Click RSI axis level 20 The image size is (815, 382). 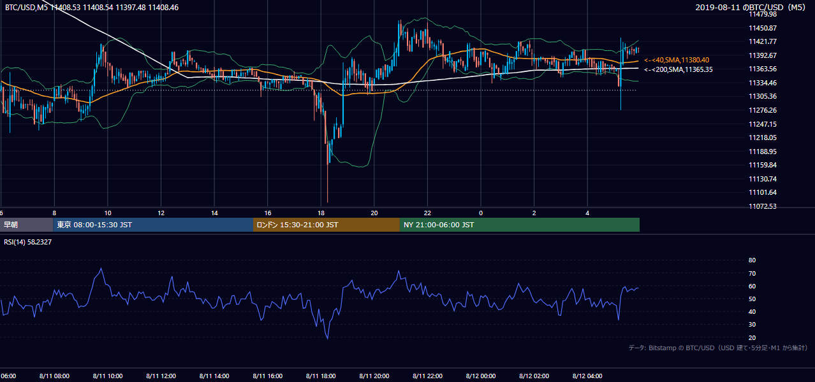point(752,337)
